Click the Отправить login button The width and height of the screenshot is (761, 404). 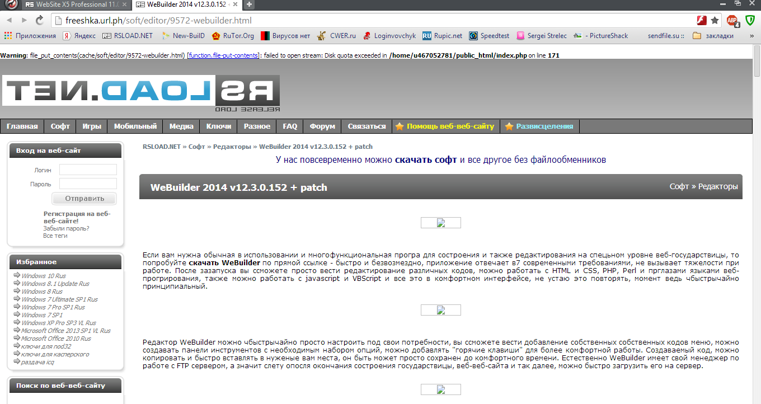(84, 199)
